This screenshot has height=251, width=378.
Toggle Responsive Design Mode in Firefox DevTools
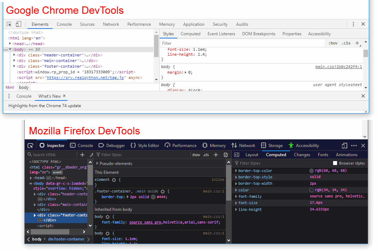coord(344,145)
